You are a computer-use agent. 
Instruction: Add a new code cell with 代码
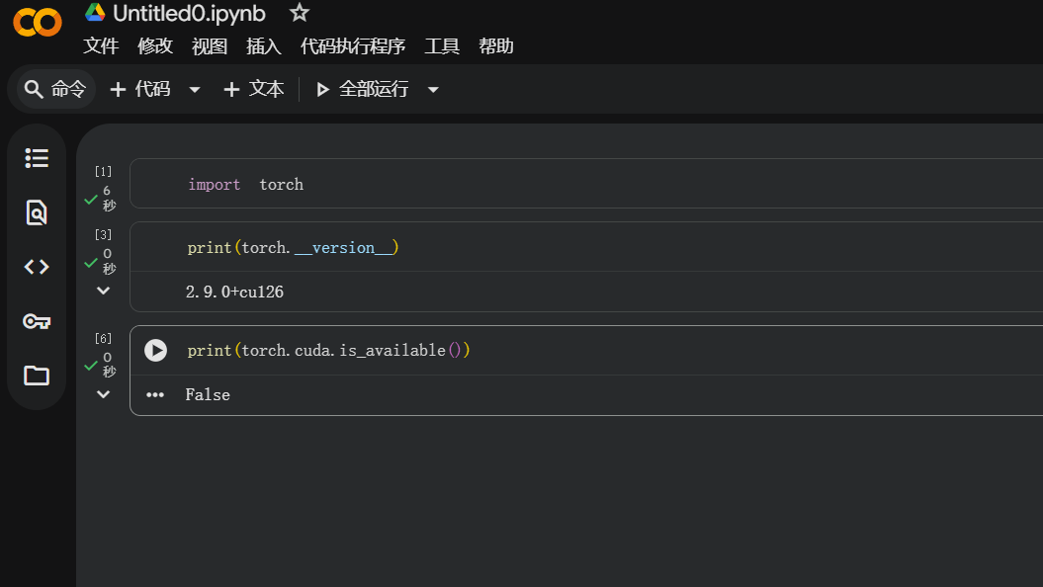point(140,89)
